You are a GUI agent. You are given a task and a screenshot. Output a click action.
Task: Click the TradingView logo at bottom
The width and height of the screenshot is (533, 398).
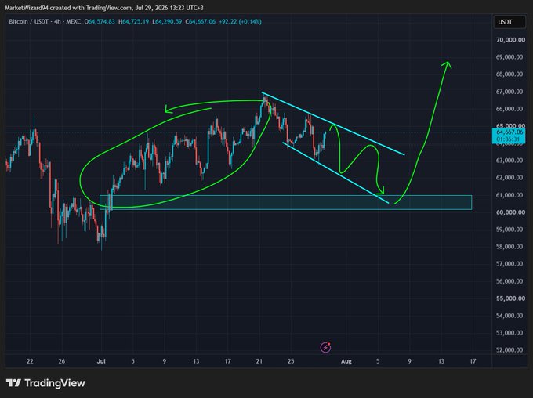click(45, 383)
